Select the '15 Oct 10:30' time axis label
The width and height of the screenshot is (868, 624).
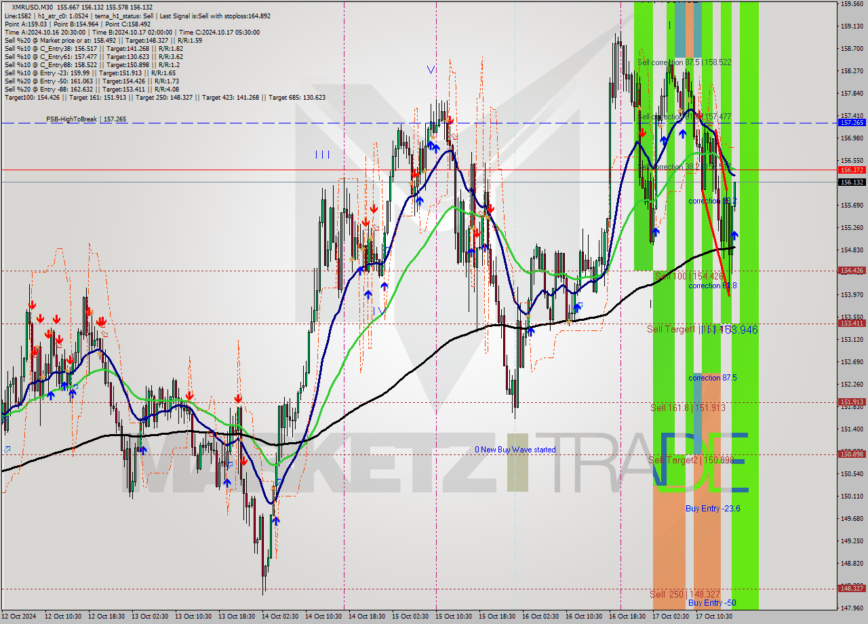[x=454, y=617]
